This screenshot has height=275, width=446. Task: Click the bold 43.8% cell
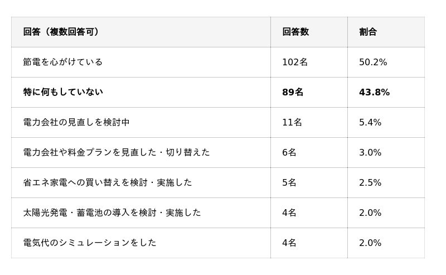click(374, 92)
